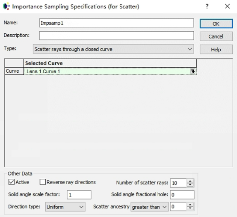Click the Number of scatter rays field

pos(178,183)
